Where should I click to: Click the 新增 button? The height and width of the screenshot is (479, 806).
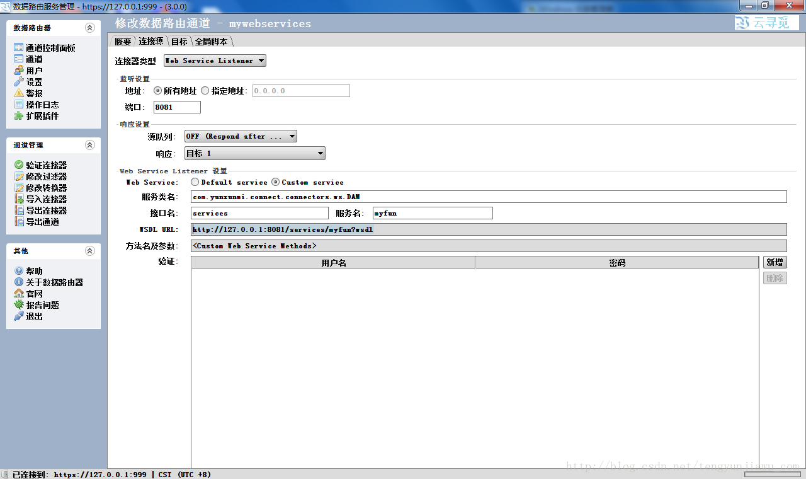tap(775, 262)
